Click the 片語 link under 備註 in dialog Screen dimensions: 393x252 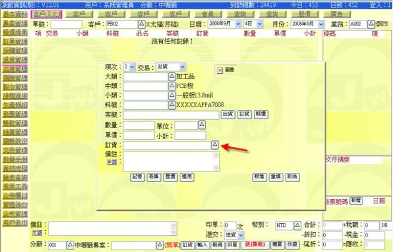[114, 162]
